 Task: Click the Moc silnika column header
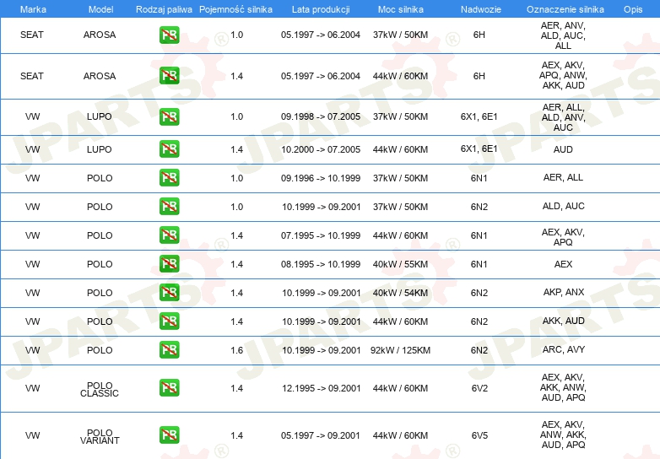click(401, 9)
